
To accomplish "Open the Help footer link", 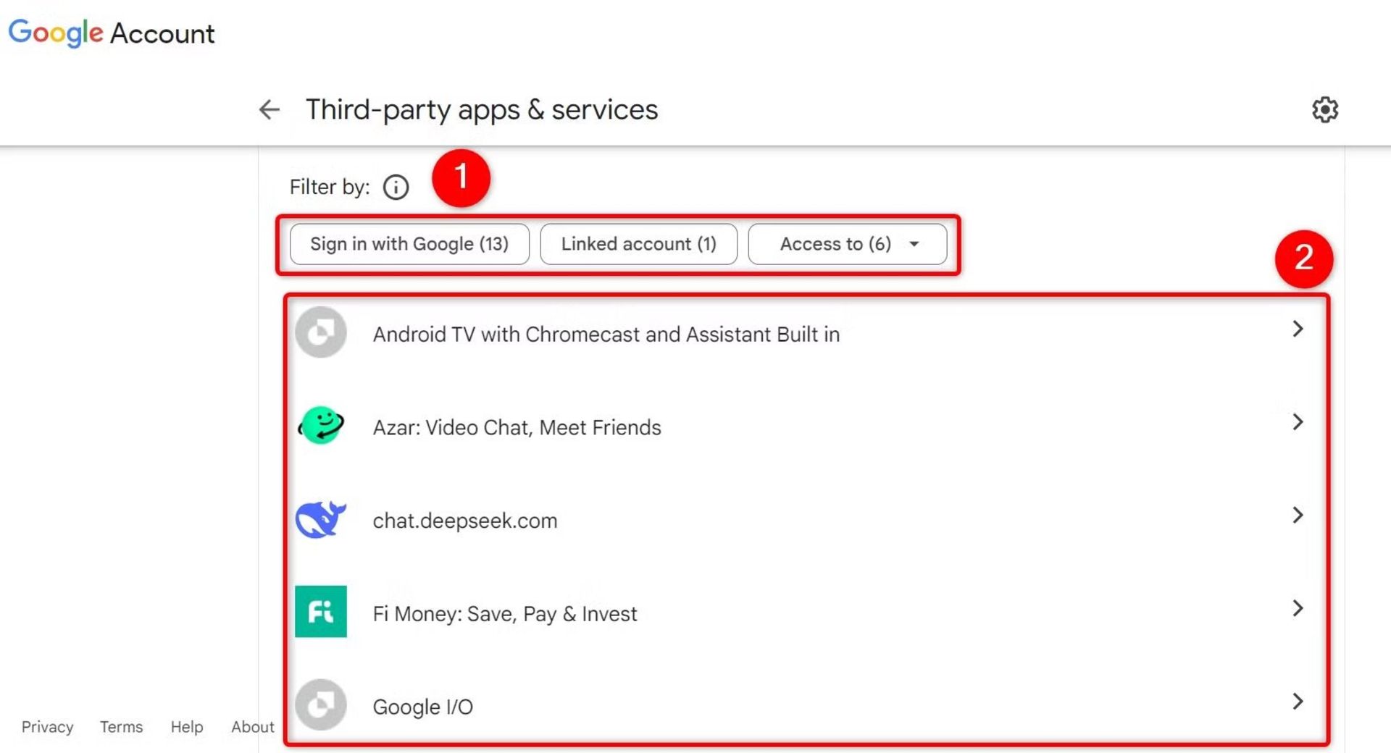I will pyautogui.click(x=186, y=727).
